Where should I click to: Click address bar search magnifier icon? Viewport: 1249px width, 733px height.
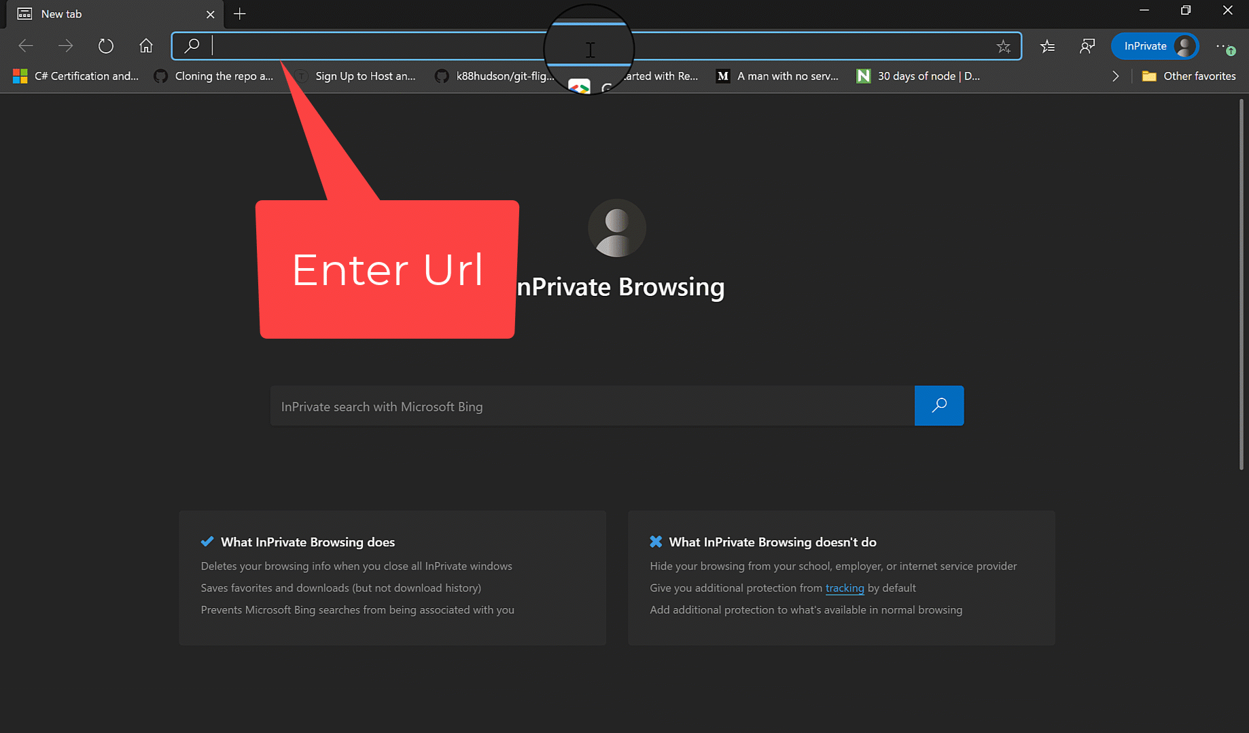tap(192, 45)
